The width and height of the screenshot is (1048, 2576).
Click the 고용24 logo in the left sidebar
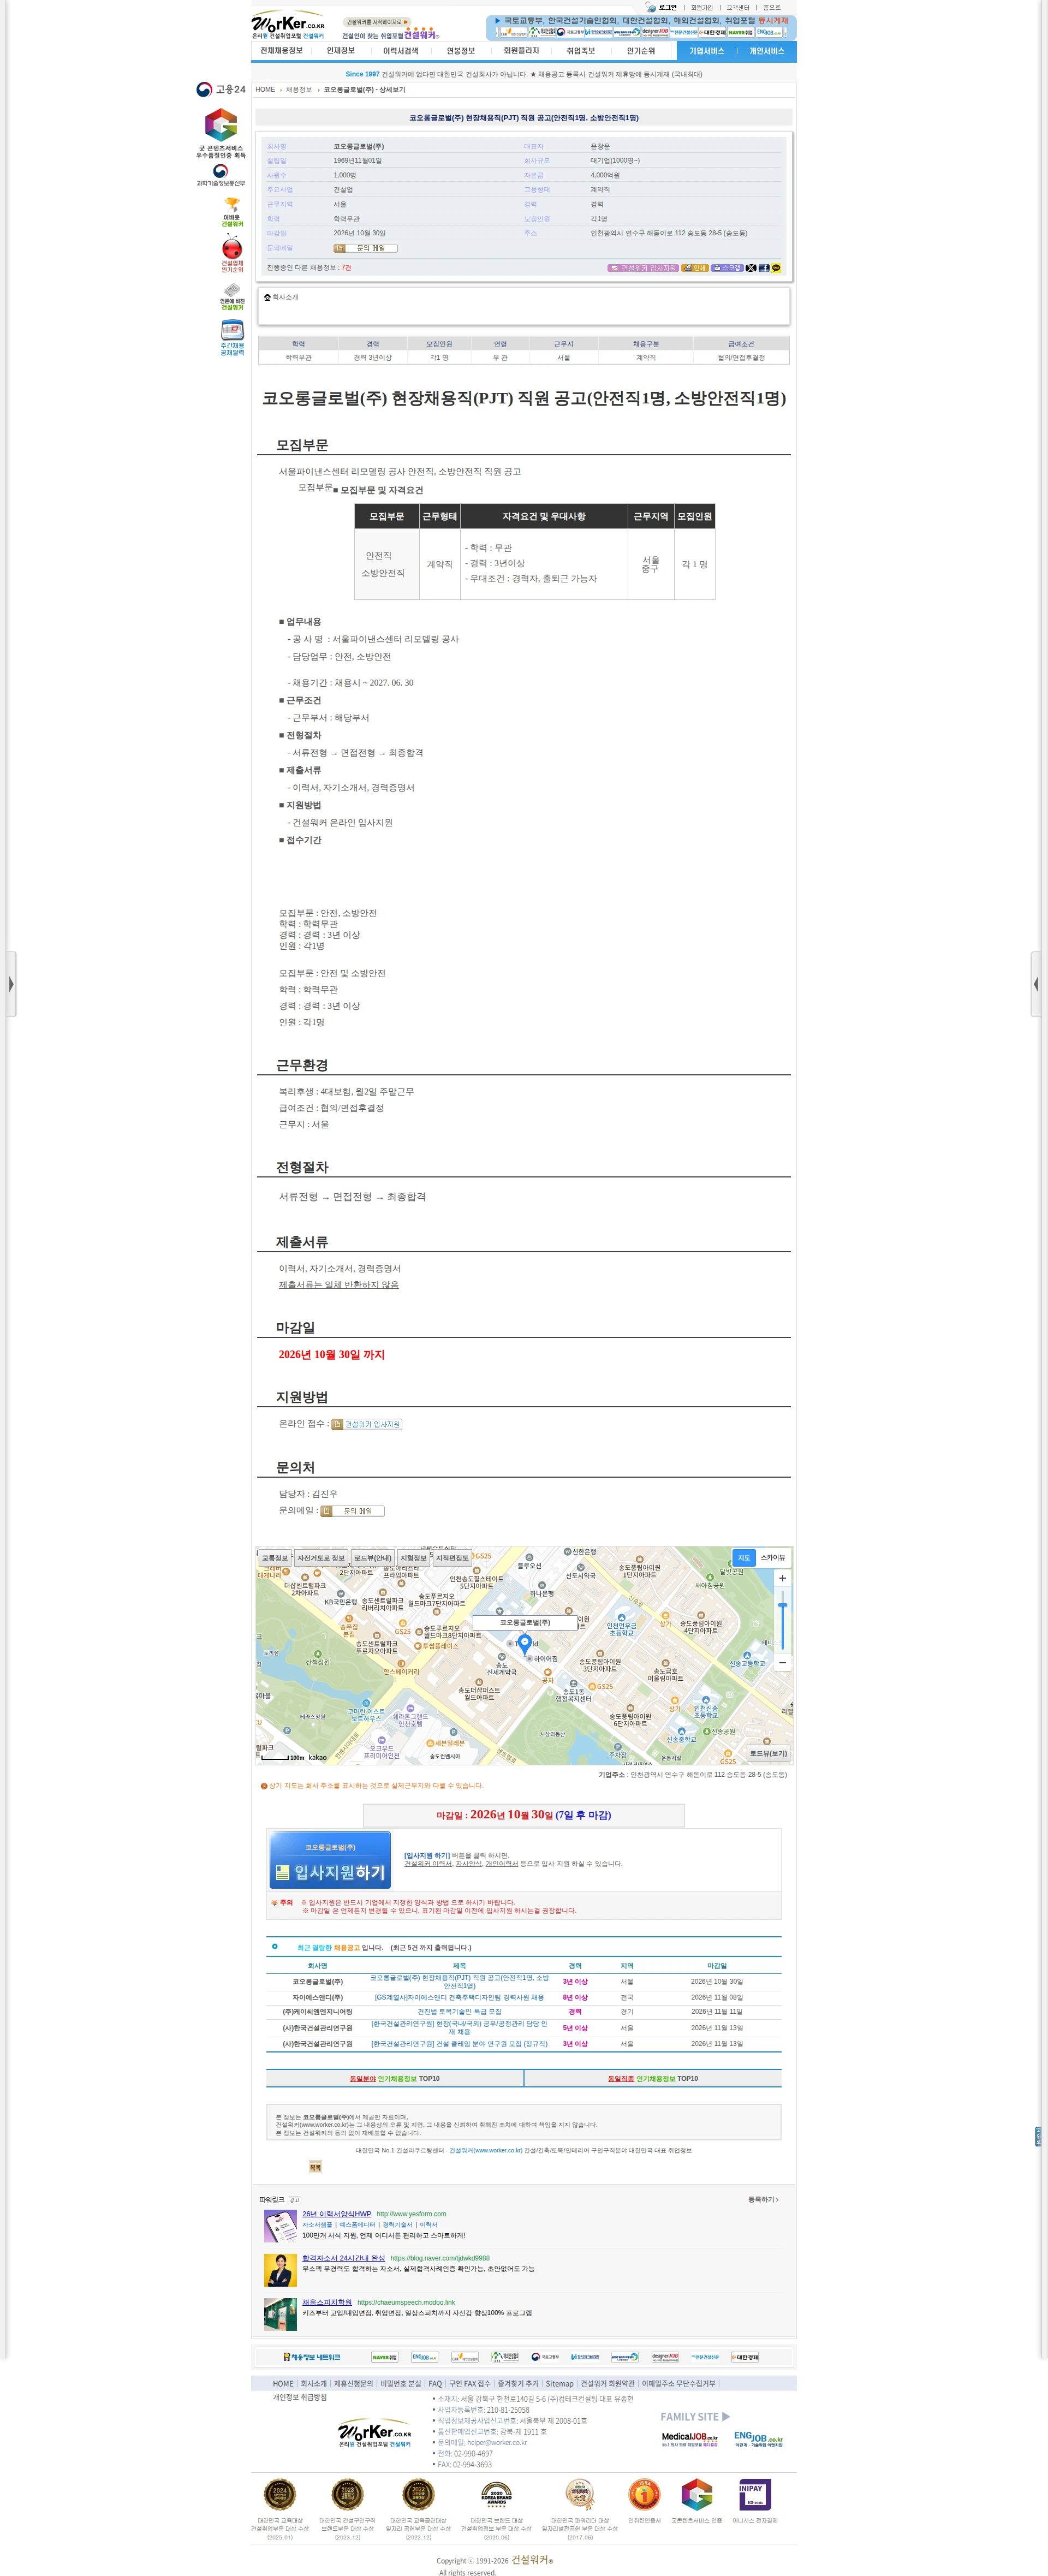click(221, 89)
